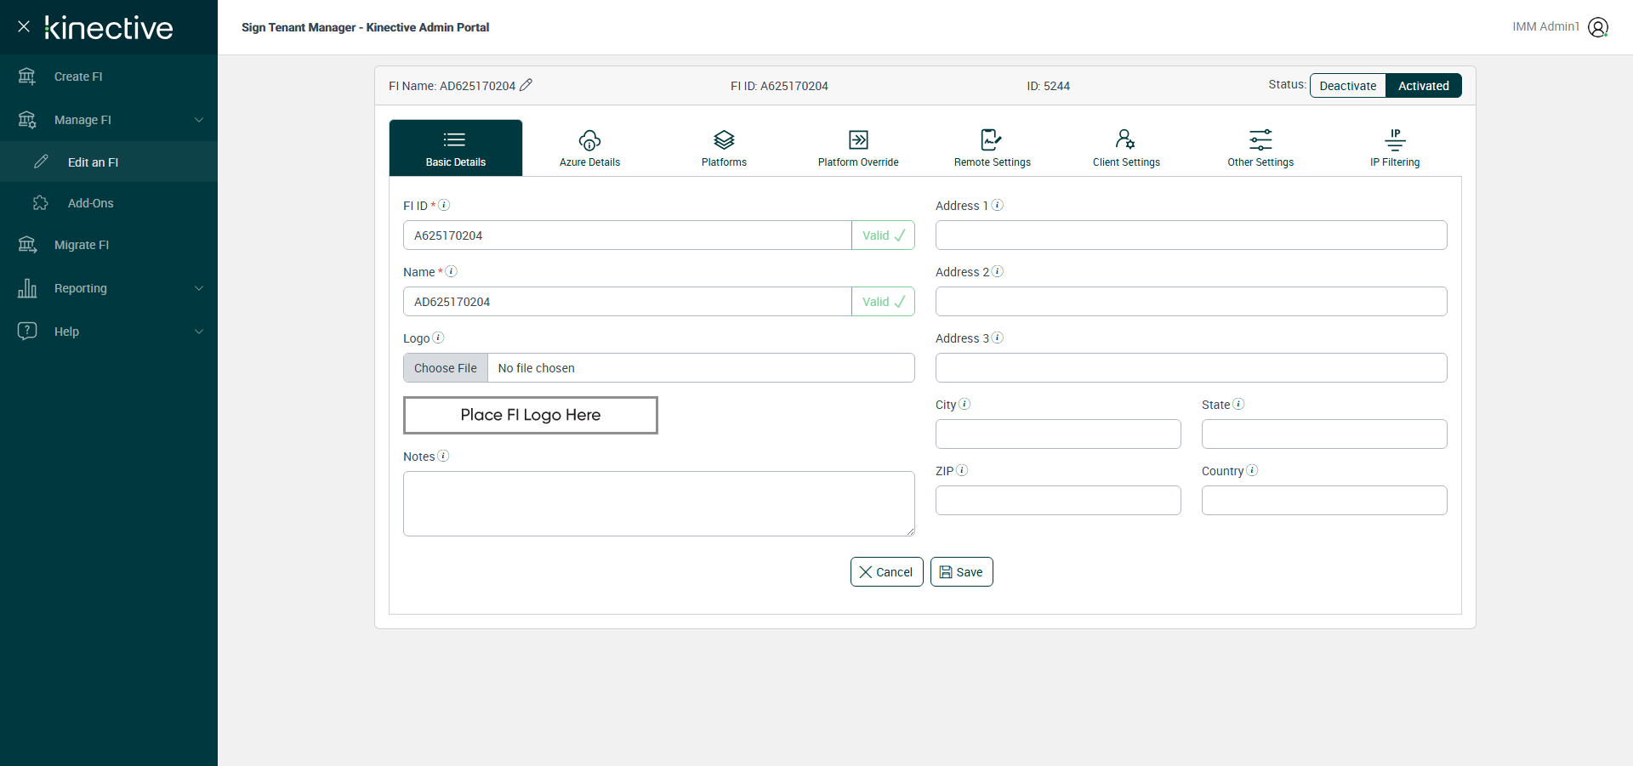Click the Address 1 info icon
Screen dimensions: 1633x766
(998, 205)
